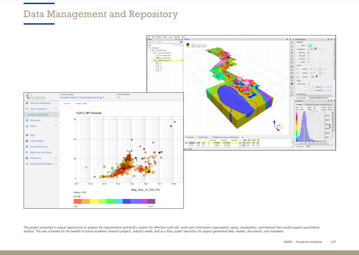The width and height of the screenshot is (359, 255).
Task: Open the System administration section
Action: [x=41, y=164]
